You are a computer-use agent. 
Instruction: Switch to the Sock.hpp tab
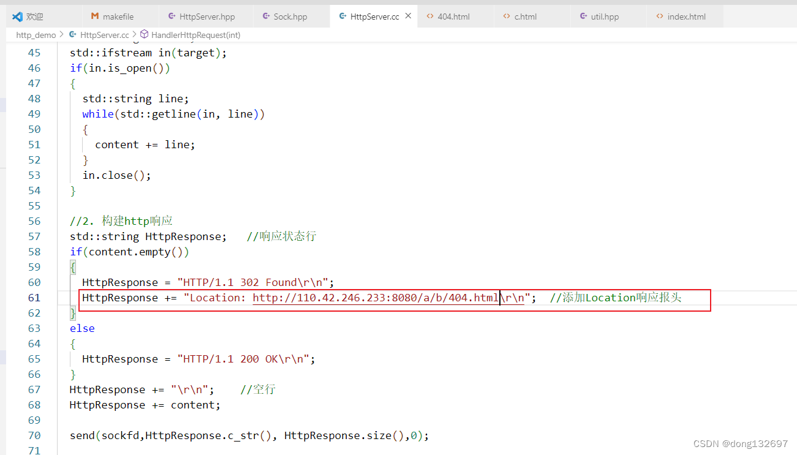coord(291,17)
